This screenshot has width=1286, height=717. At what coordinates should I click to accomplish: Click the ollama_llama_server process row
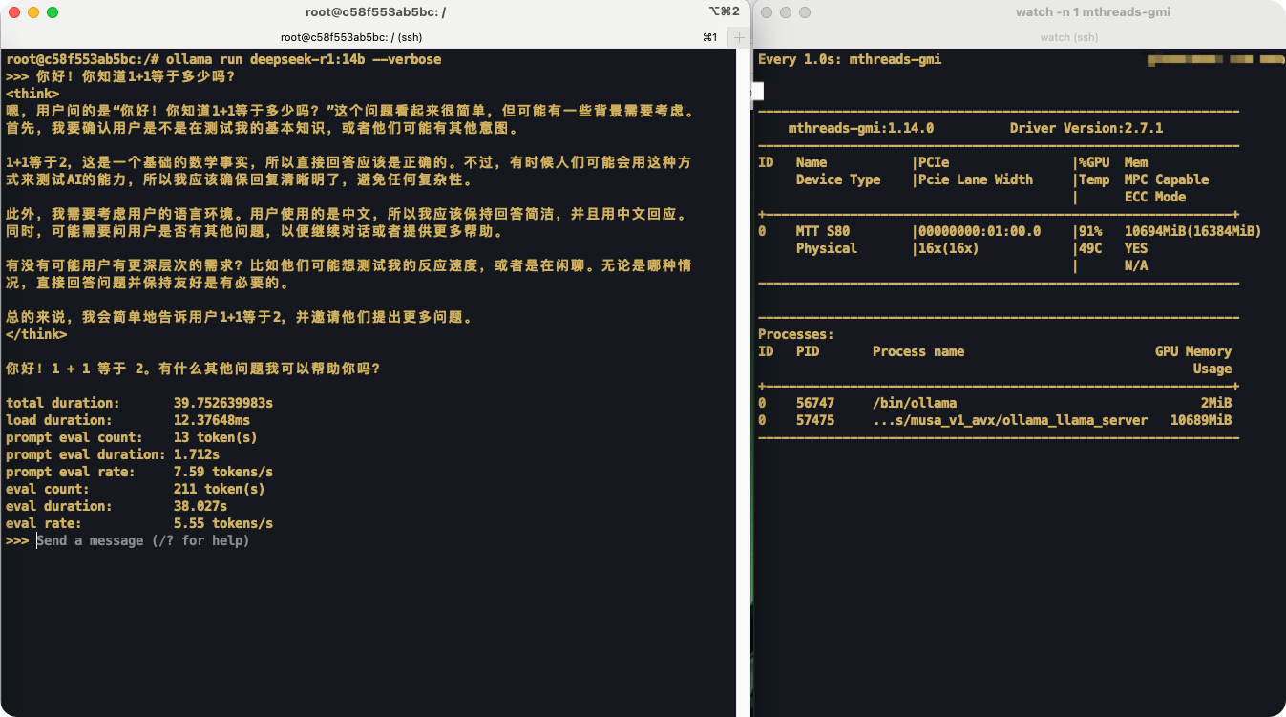coord(998,420)
